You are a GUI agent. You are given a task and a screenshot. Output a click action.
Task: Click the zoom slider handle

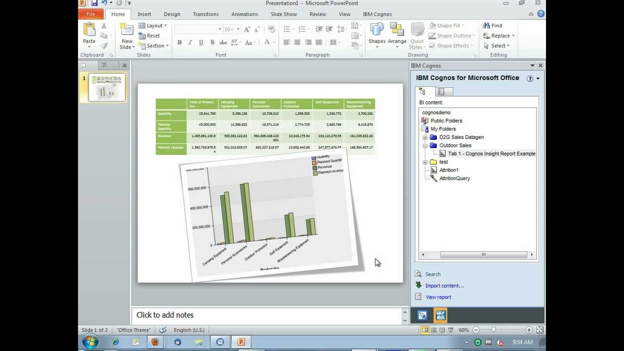point(493,330)
